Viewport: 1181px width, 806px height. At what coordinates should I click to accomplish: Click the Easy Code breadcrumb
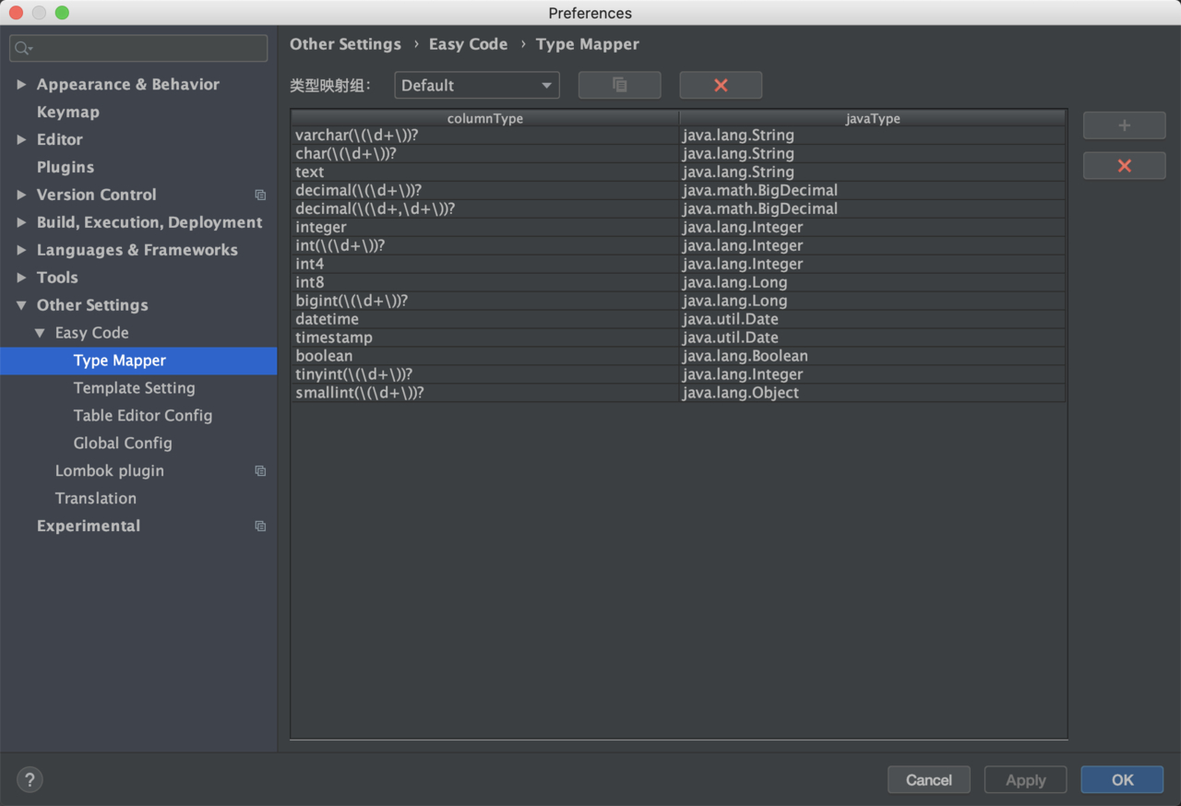tap(468, 43)
